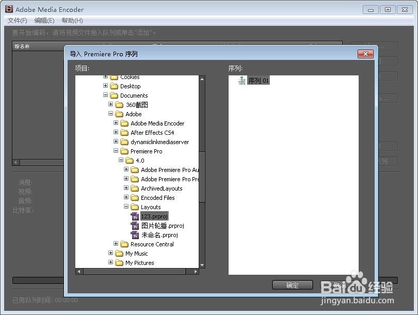Expand the 360截图 folder node
This screenshot has width=418, height=315.
(x=110, y=104)
